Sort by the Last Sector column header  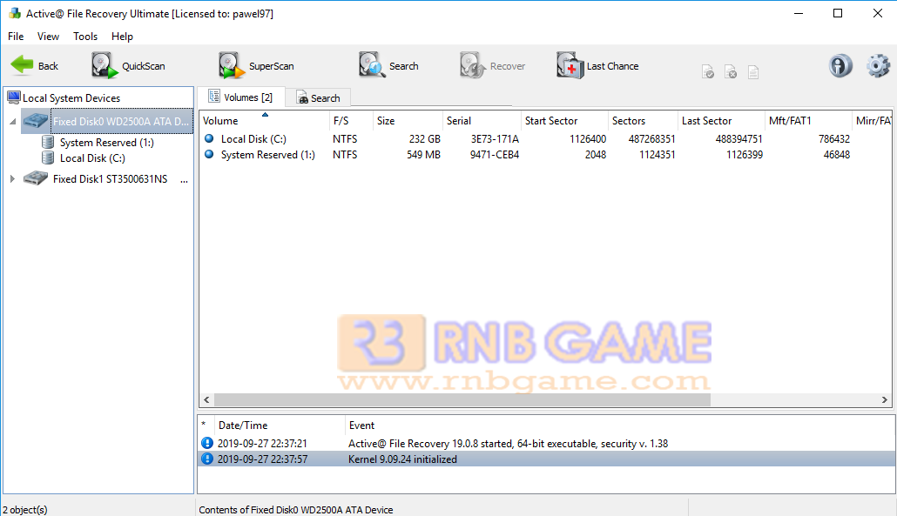(x=721, y=121)
